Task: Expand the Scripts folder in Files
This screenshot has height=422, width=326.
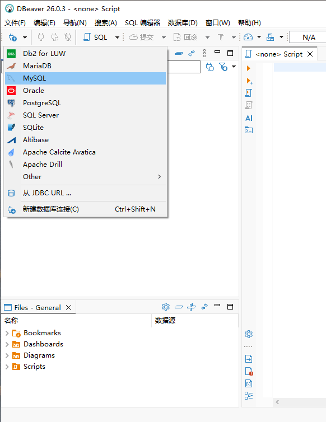Action: (x=7, y=367)
